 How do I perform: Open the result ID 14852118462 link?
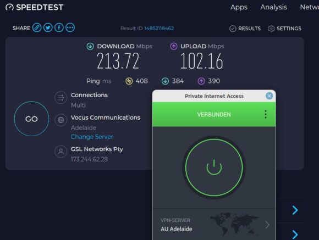pyautogui.click(x=159, y=28)
